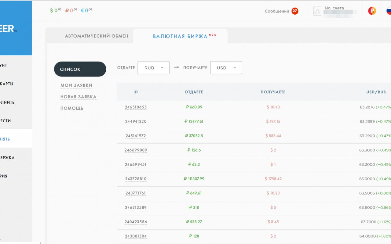Expand the RUB give-currency dropdown

click(154, 68)
